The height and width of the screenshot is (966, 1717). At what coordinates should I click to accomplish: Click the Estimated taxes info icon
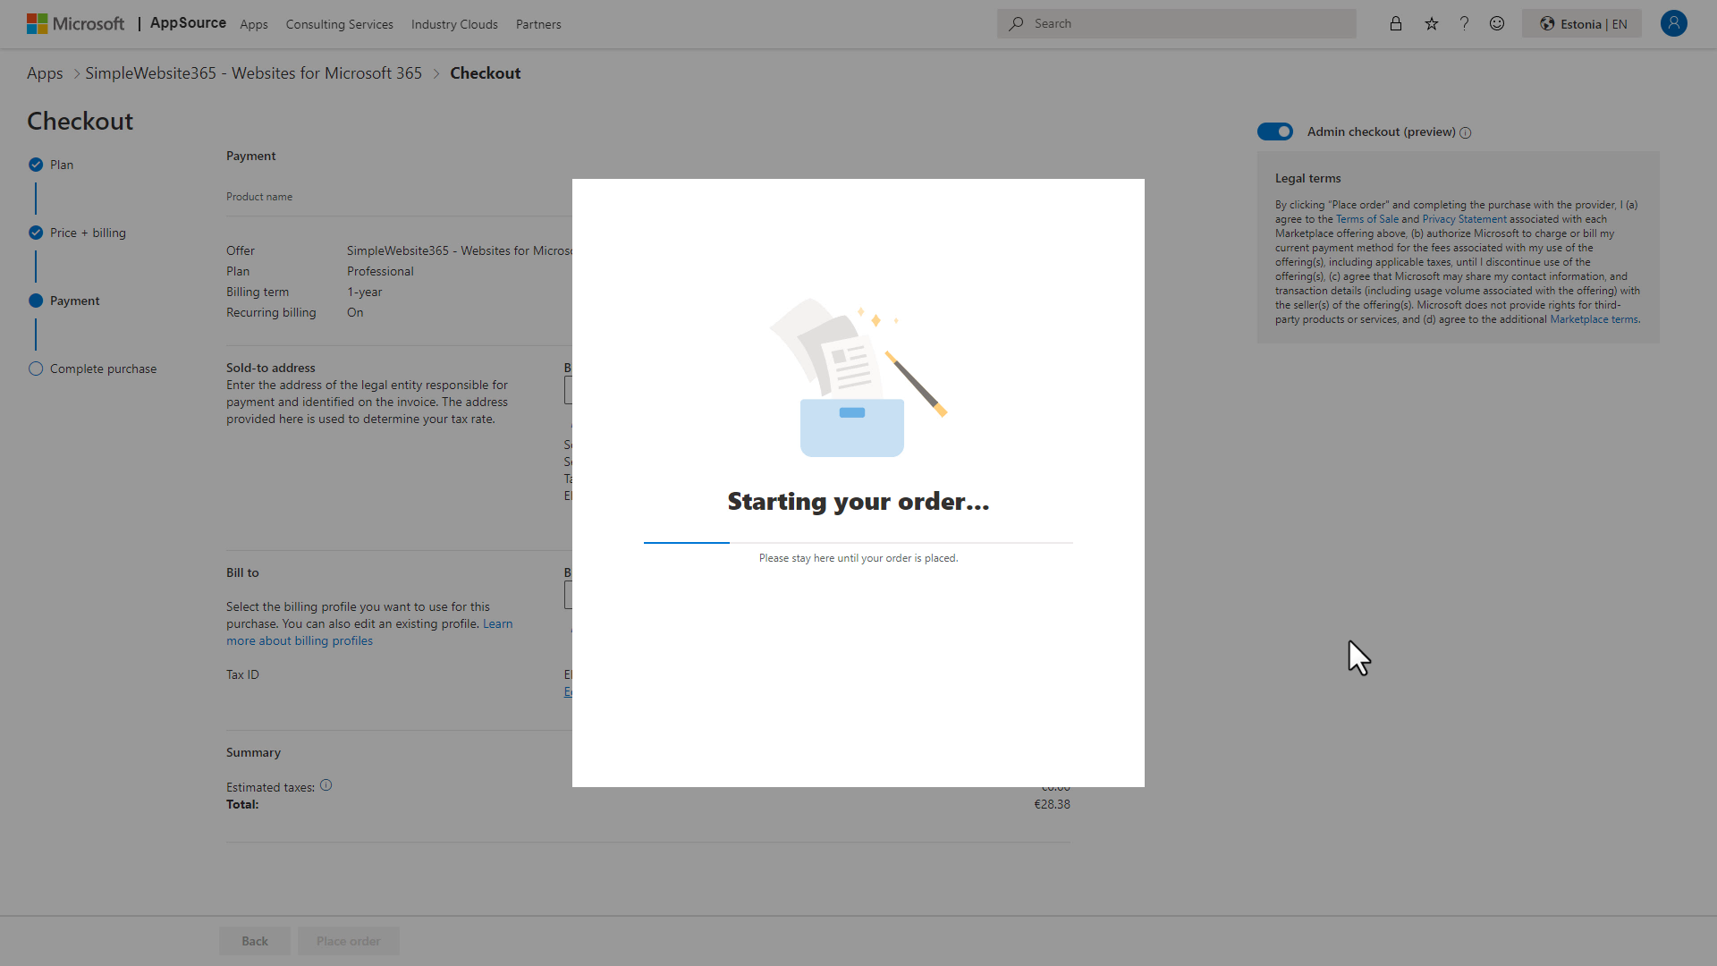[x=326, y=785]
